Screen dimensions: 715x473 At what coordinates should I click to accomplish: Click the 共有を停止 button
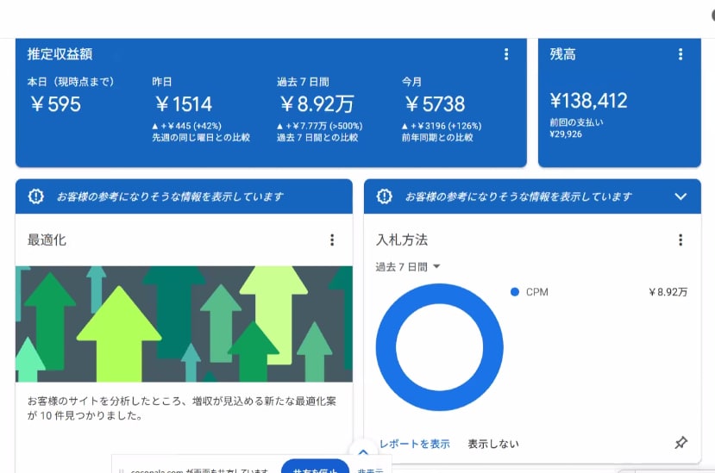pyautogui.click(x=315, y=467)
